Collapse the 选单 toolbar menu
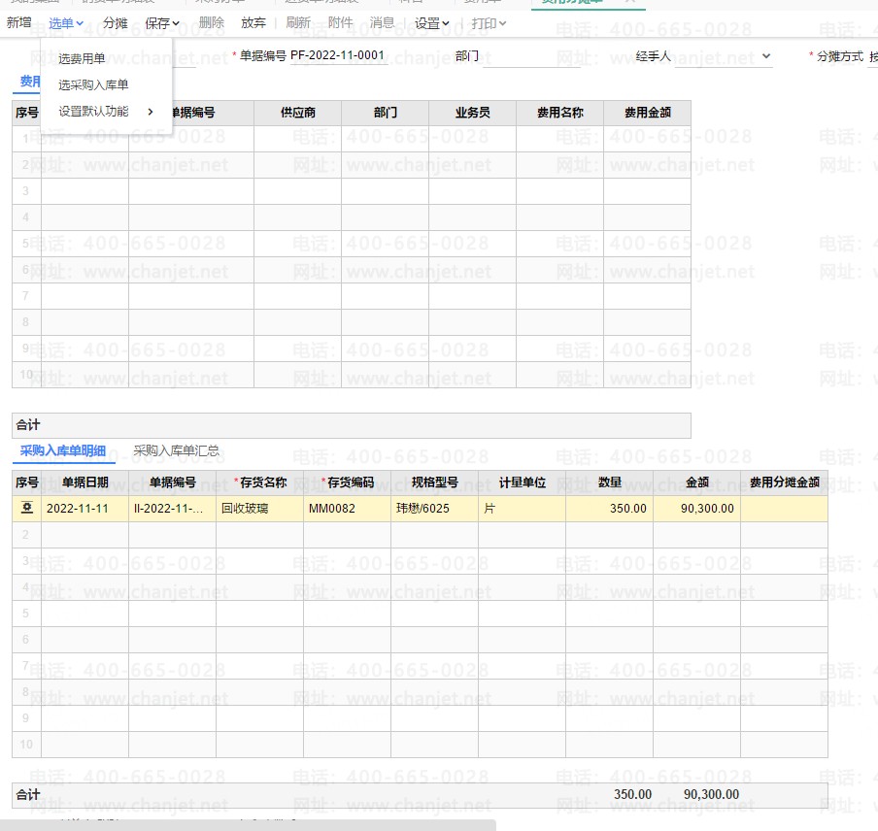 66,23
